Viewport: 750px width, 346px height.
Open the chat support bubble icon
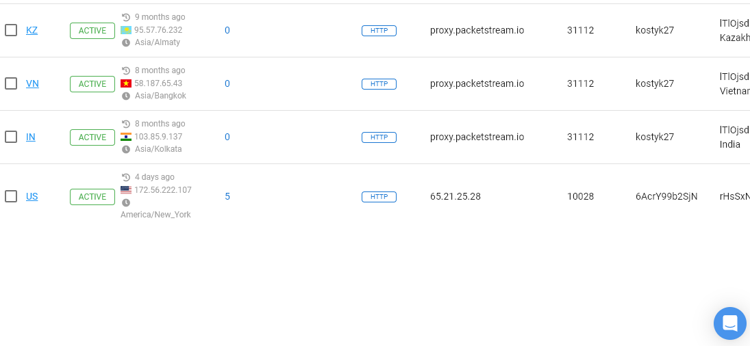(729, 323)
